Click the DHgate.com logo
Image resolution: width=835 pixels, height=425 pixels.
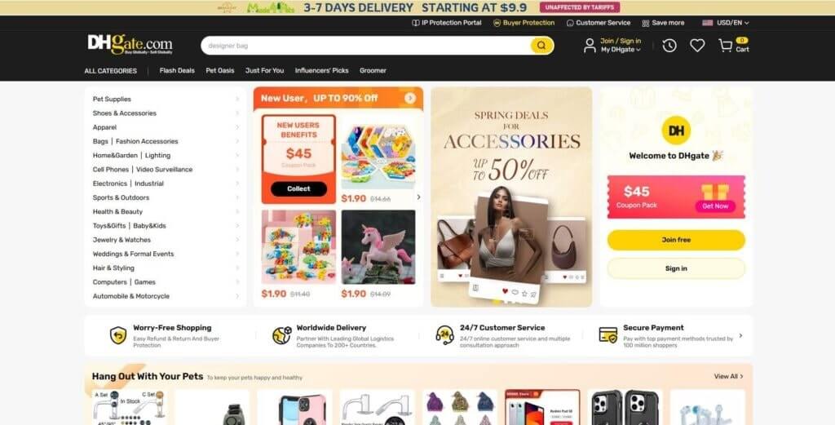(x=130, y=44)
